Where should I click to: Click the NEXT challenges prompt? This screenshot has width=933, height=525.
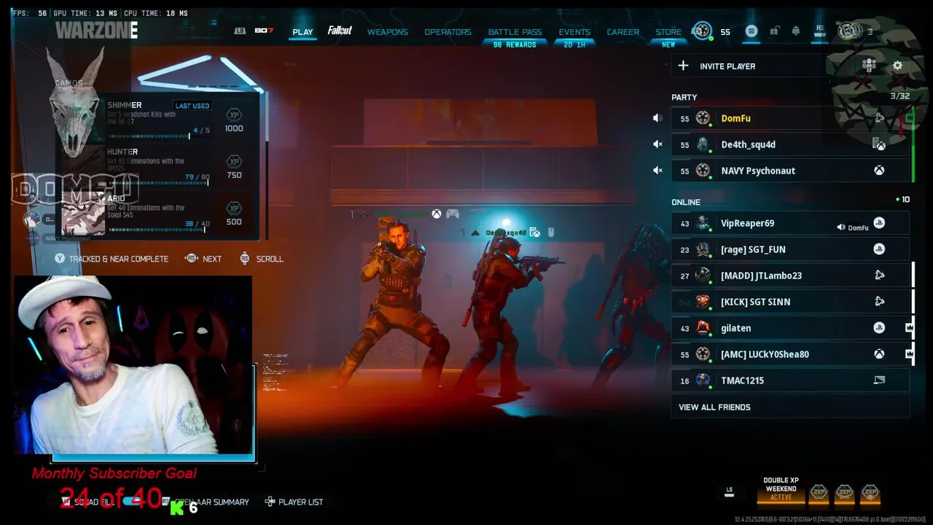(203, 259)
